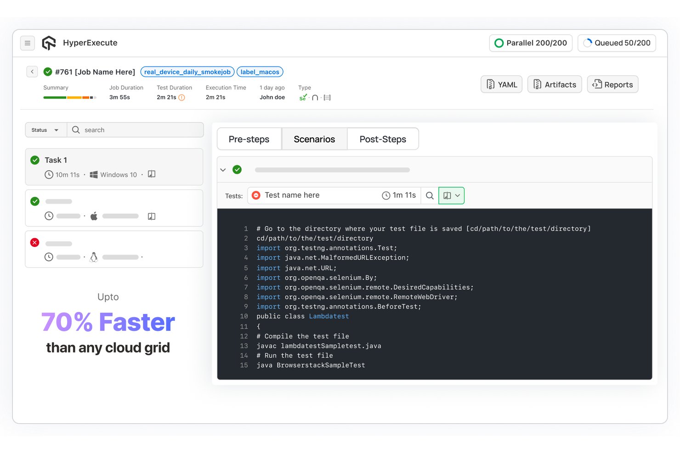Click the arch-shaped type icon
The width and height of the screenshot is (680, 453).
click(315, 97)
